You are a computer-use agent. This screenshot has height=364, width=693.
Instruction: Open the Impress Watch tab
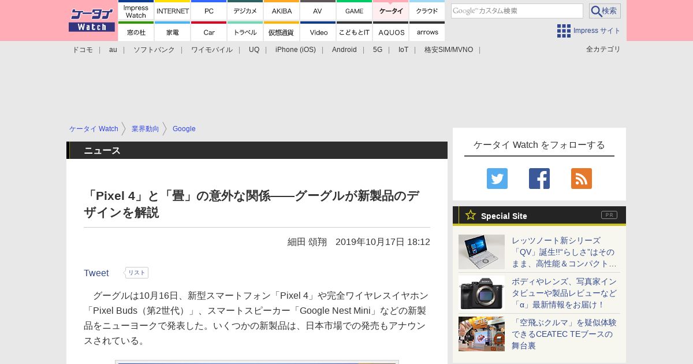coord(136,10)
